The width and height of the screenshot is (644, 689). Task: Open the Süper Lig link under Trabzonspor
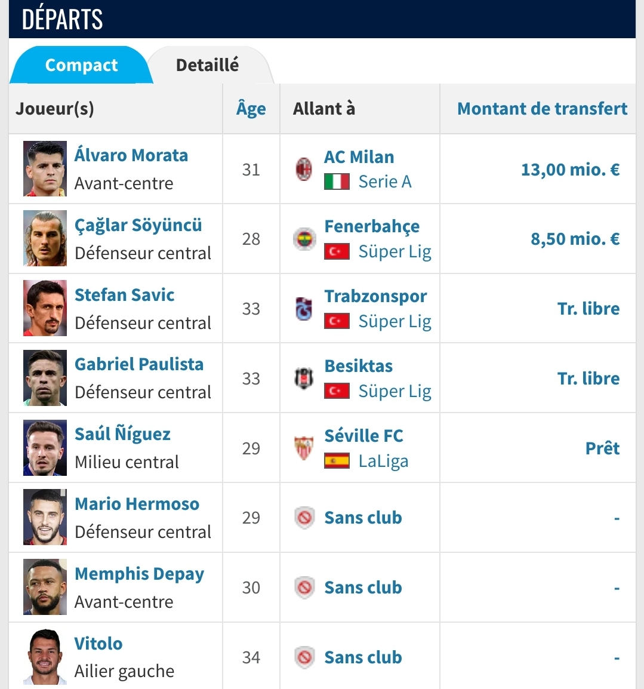(x=395, y=321)
